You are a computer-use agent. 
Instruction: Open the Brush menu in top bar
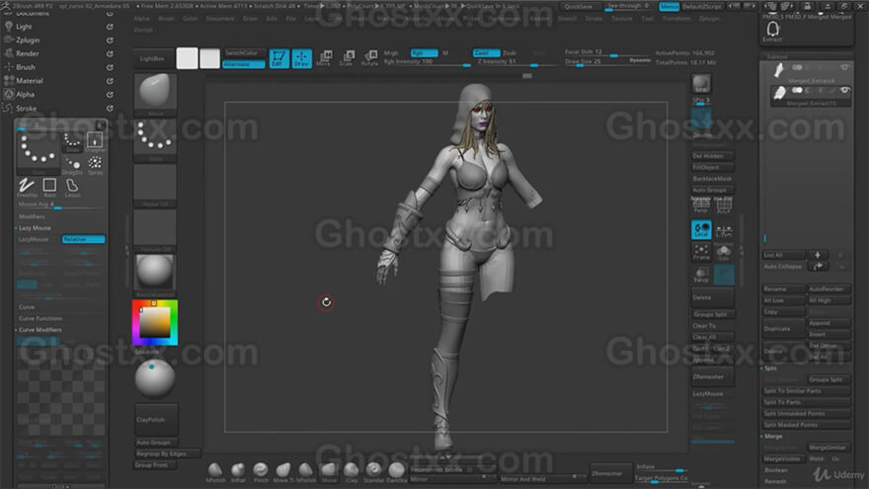coord(166,19)
